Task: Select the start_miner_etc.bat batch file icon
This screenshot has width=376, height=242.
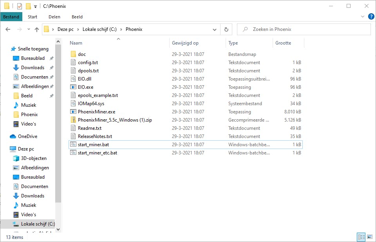Action: tap(73, 152)
